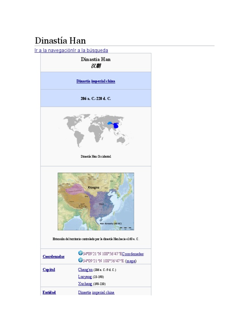249x332 pixels.
Task: Open the Han dynasty 60 BC map image
Action: pos(96,202)
